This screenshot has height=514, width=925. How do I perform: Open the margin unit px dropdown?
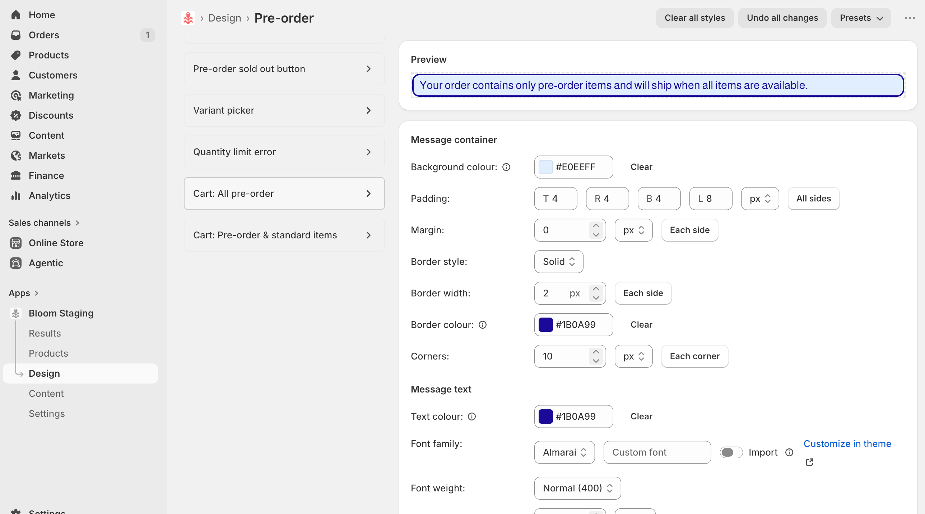[x=633, y=230]
